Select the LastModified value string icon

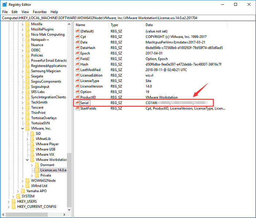(x=78, y=70)
